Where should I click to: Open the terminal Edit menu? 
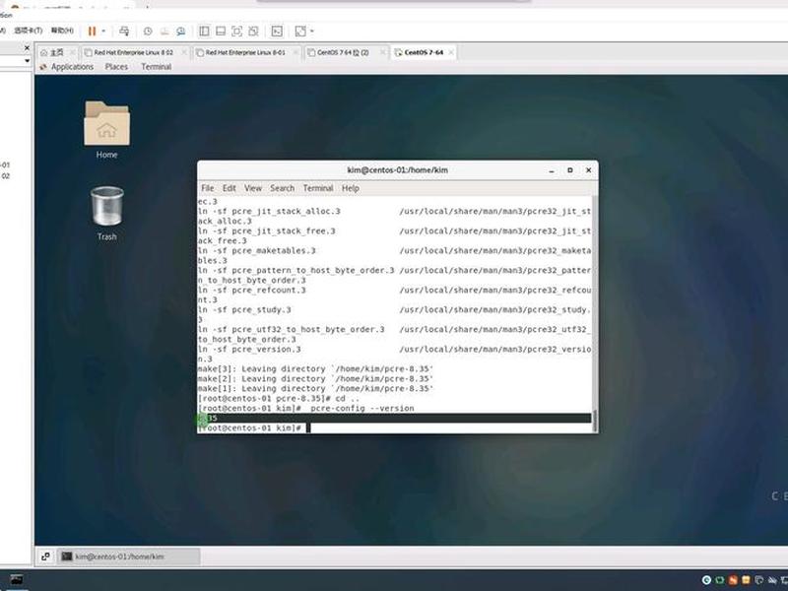point(230,188)
